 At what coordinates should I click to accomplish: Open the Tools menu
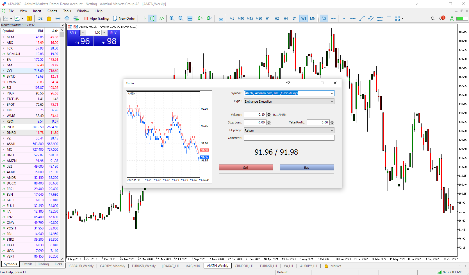click(x=67, y=11)
